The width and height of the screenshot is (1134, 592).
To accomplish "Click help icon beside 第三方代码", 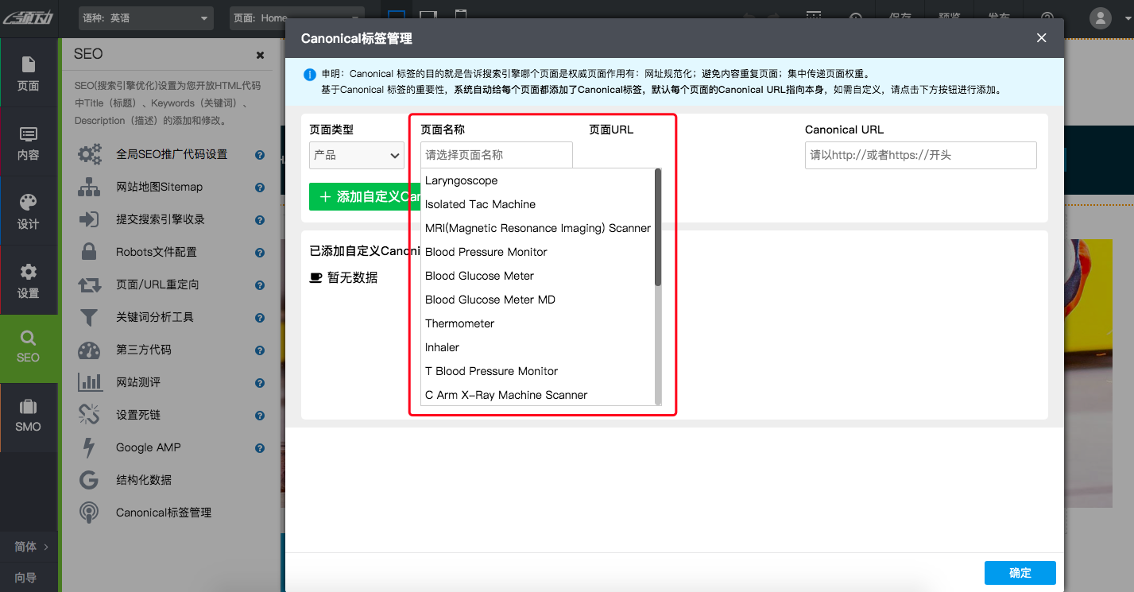I will (x=260, y=350).
